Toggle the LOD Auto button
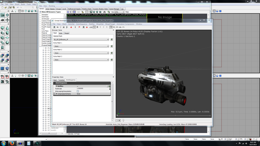 [94, 27]
